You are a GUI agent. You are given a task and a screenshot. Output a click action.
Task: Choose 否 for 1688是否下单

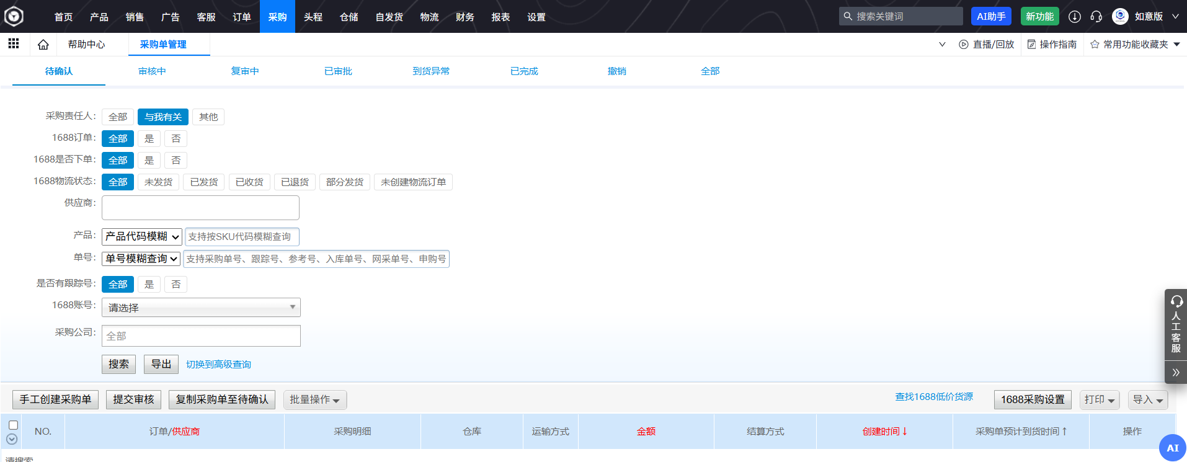[176, 160]
